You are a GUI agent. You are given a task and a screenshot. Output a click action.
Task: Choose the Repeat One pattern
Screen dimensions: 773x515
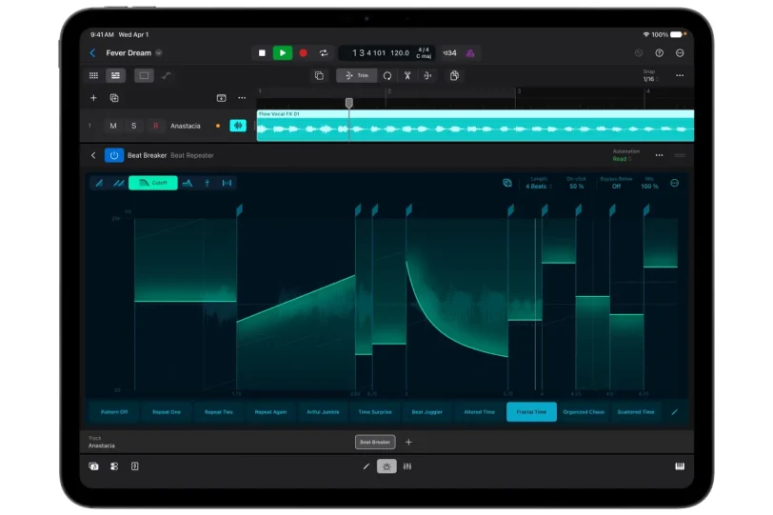pyautogui.click(x=167, y=412)
